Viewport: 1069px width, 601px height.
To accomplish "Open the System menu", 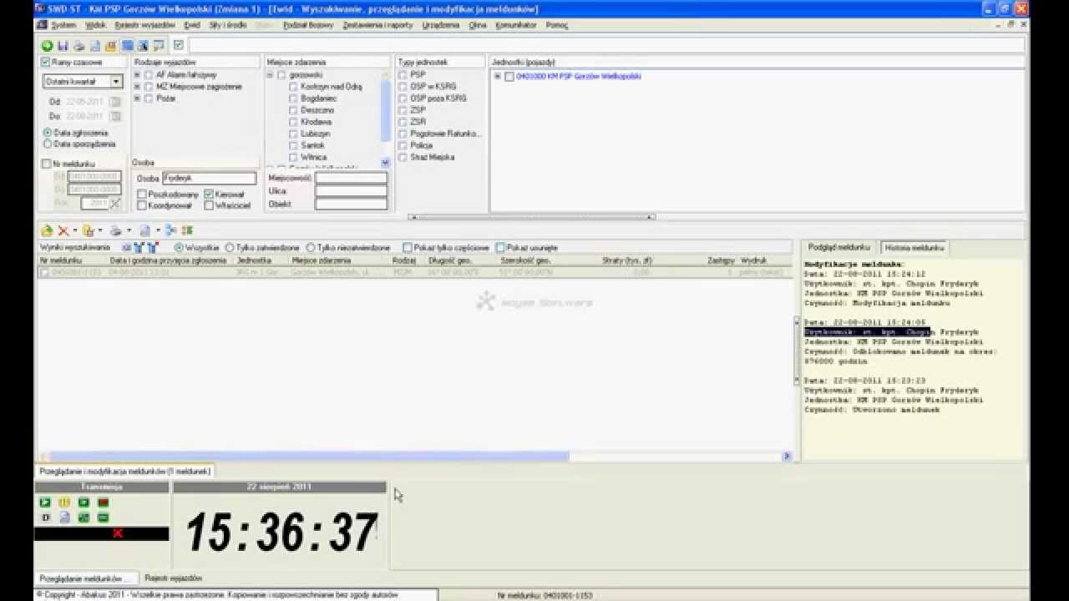I will click(63, 25).
